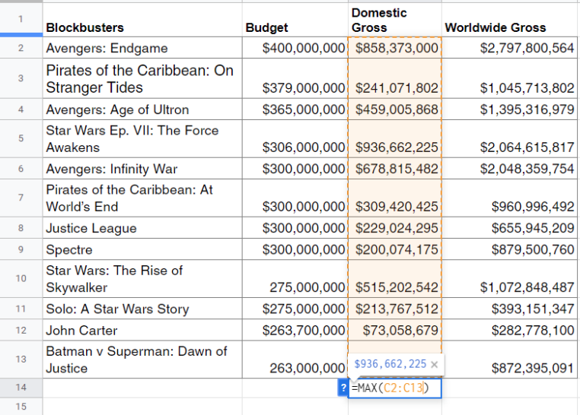The image size is (580, 415).
Task: Select the $858,373,000 domestic gross cell
Action: pos(395,48)
